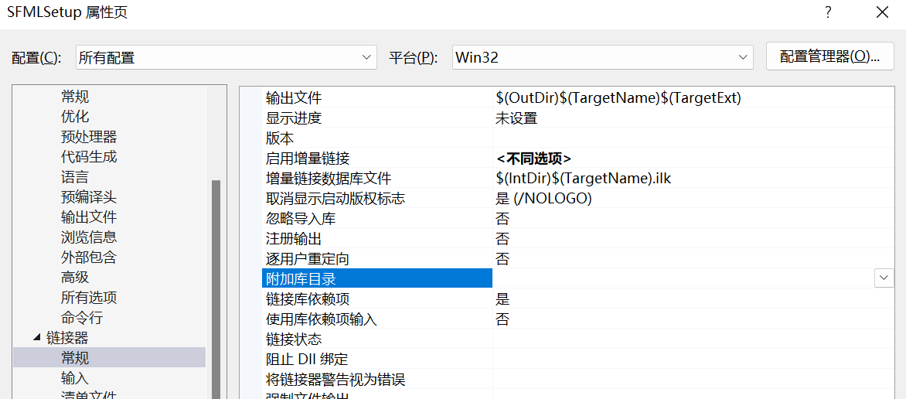Open the 配置 dropdown showing 所有配置

click(226, 57)
